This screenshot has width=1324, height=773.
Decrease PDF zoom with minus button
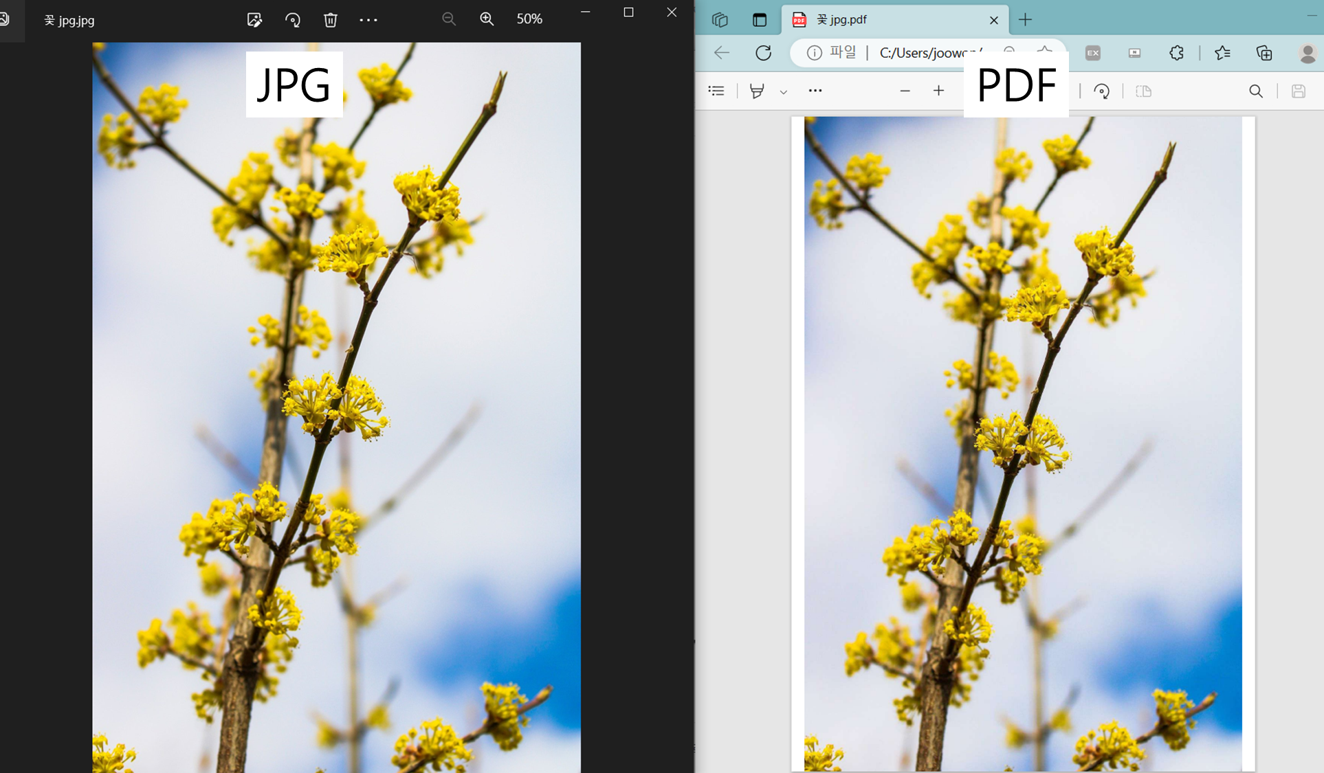[x=905, y=91]
